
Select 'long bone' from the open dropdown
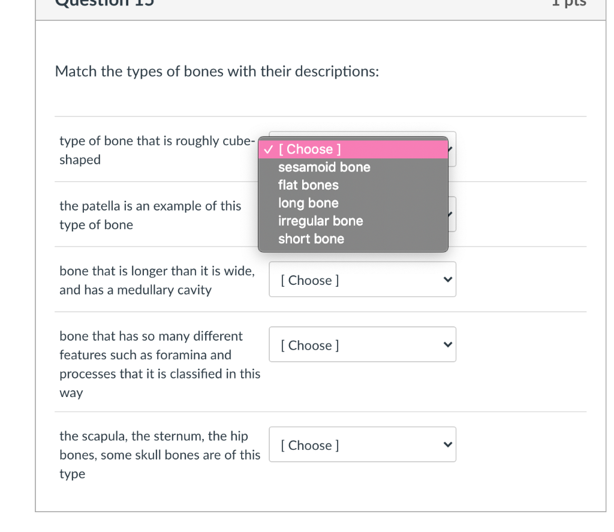[x=308, y=203]
